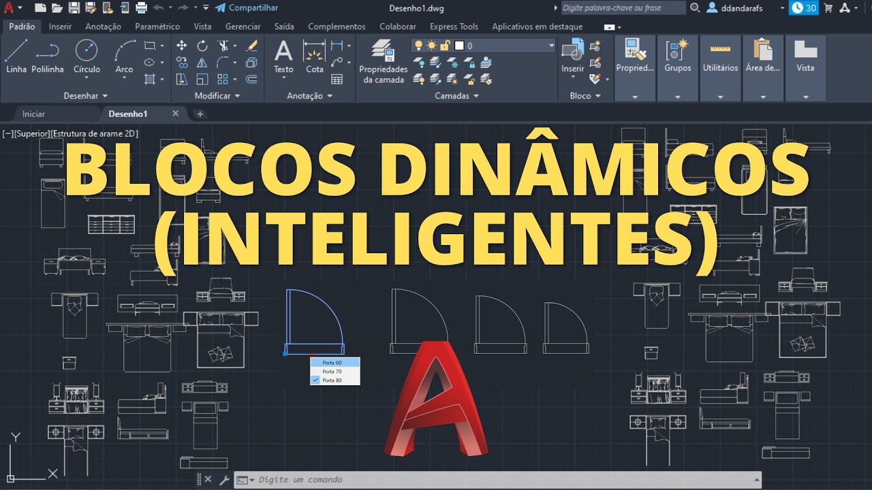Click the white layer color swatch
The height and width of the screenshot is (490, 872).
(459, 46)
